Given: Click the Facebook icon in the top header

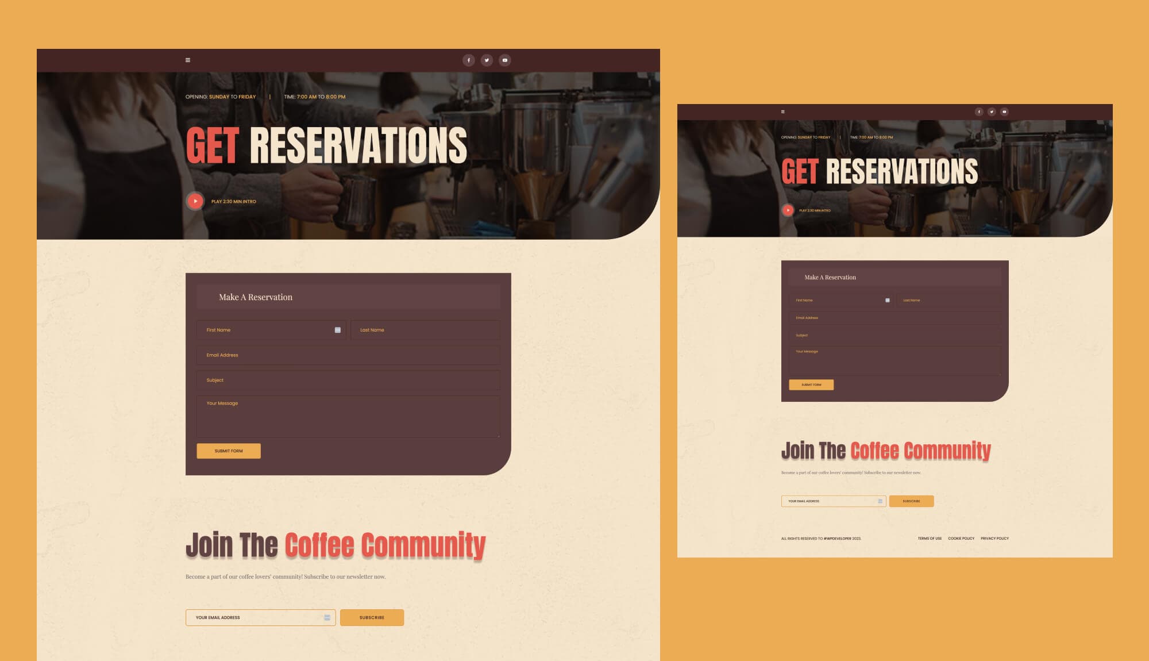Looking at the screenshot, I should click(x=469, y=60).
